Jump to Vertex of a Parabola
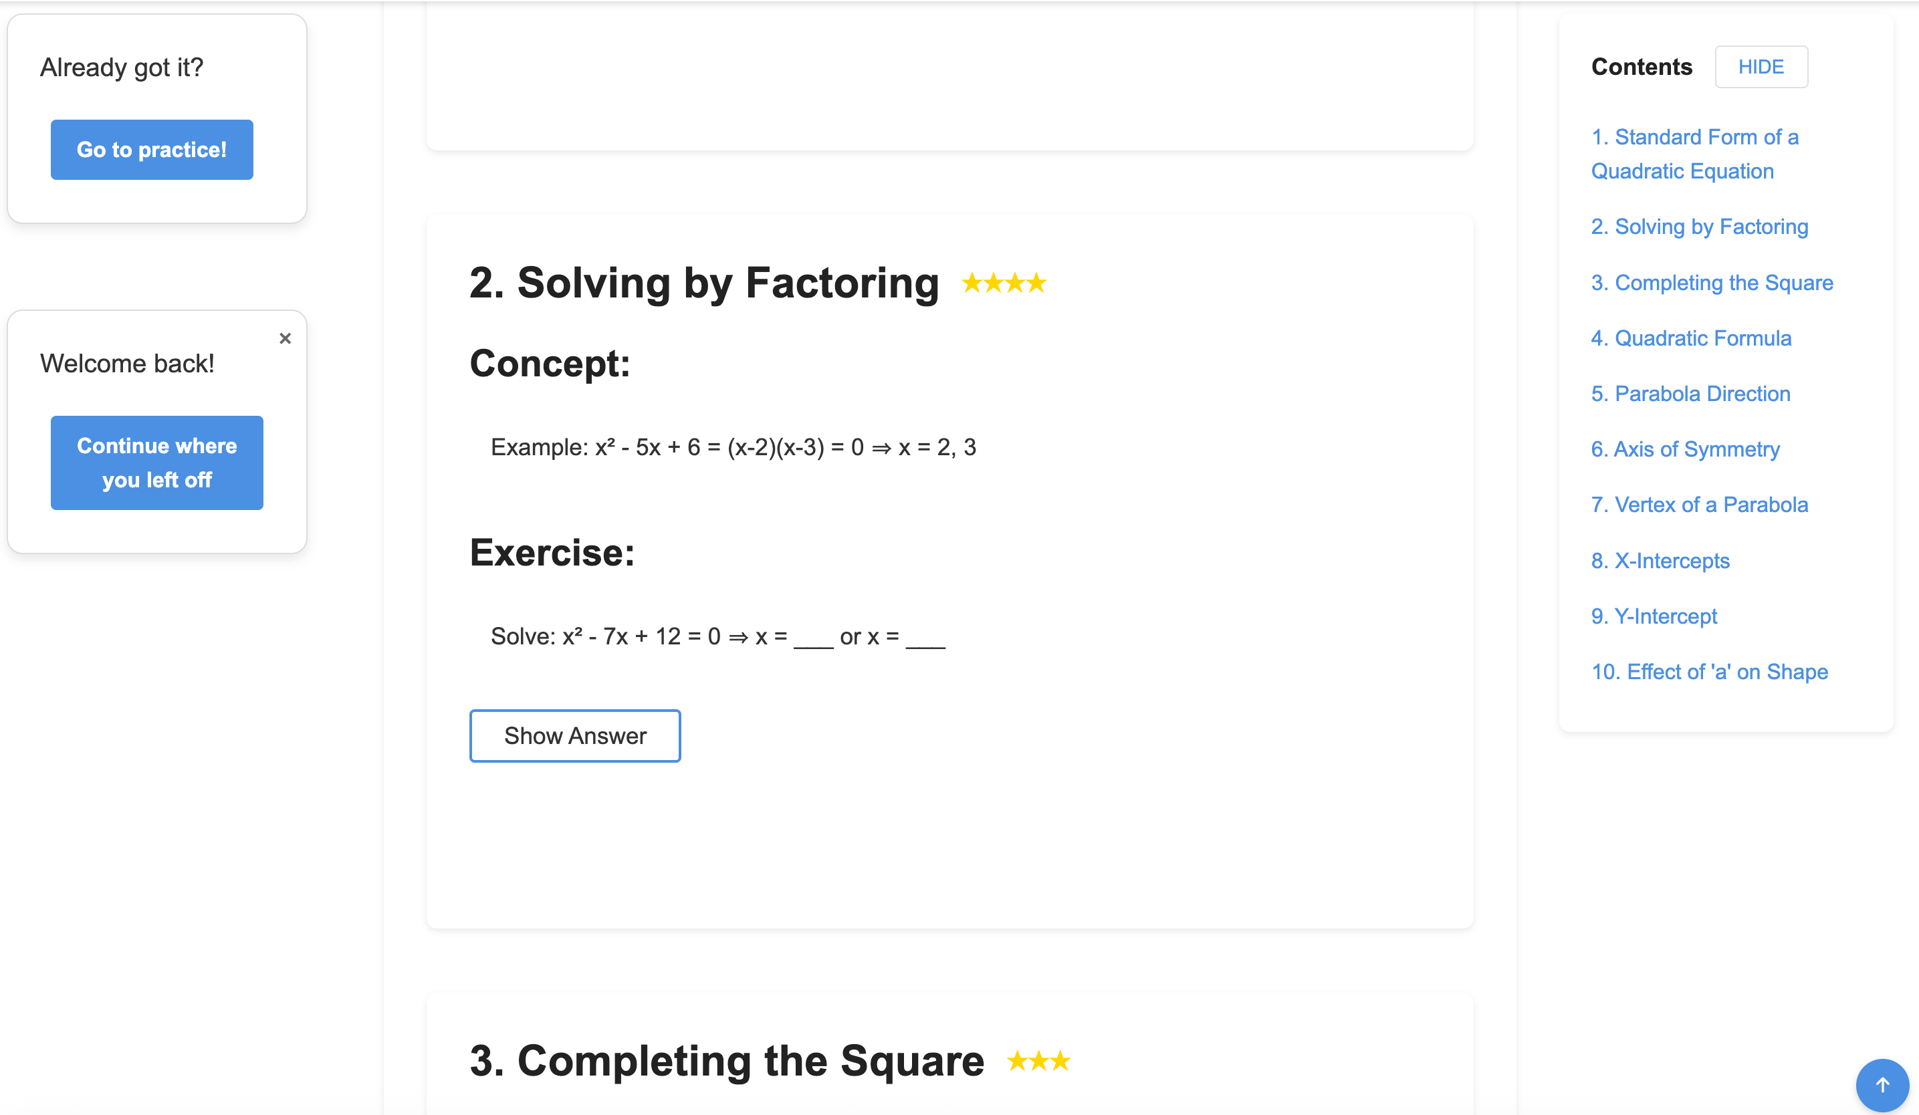 [x=1699, y=505]
